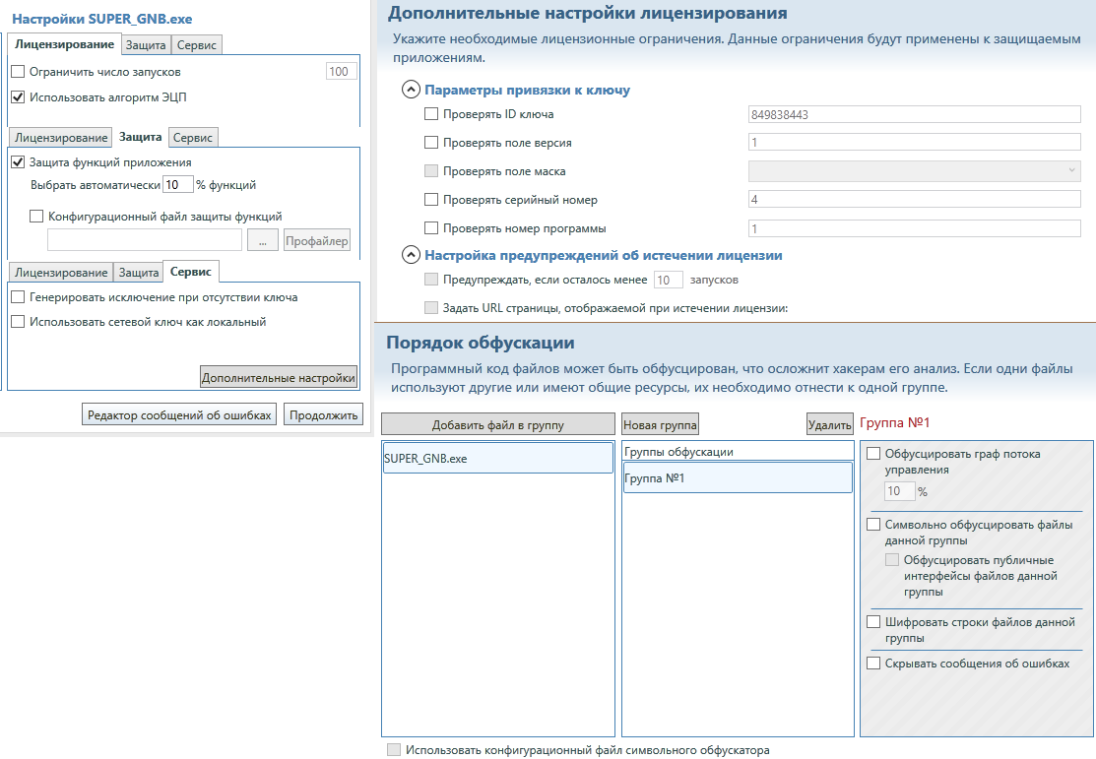
Task: Create a Новая группа
Action: point(660,425)
